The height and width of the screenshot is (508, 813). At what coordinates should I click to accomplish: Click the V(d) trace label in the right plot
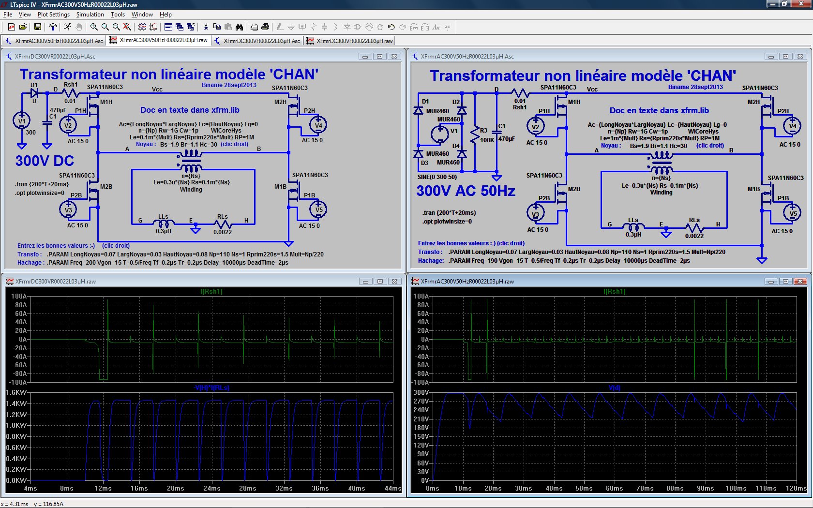pyautogui.click(x=614, y=388)
